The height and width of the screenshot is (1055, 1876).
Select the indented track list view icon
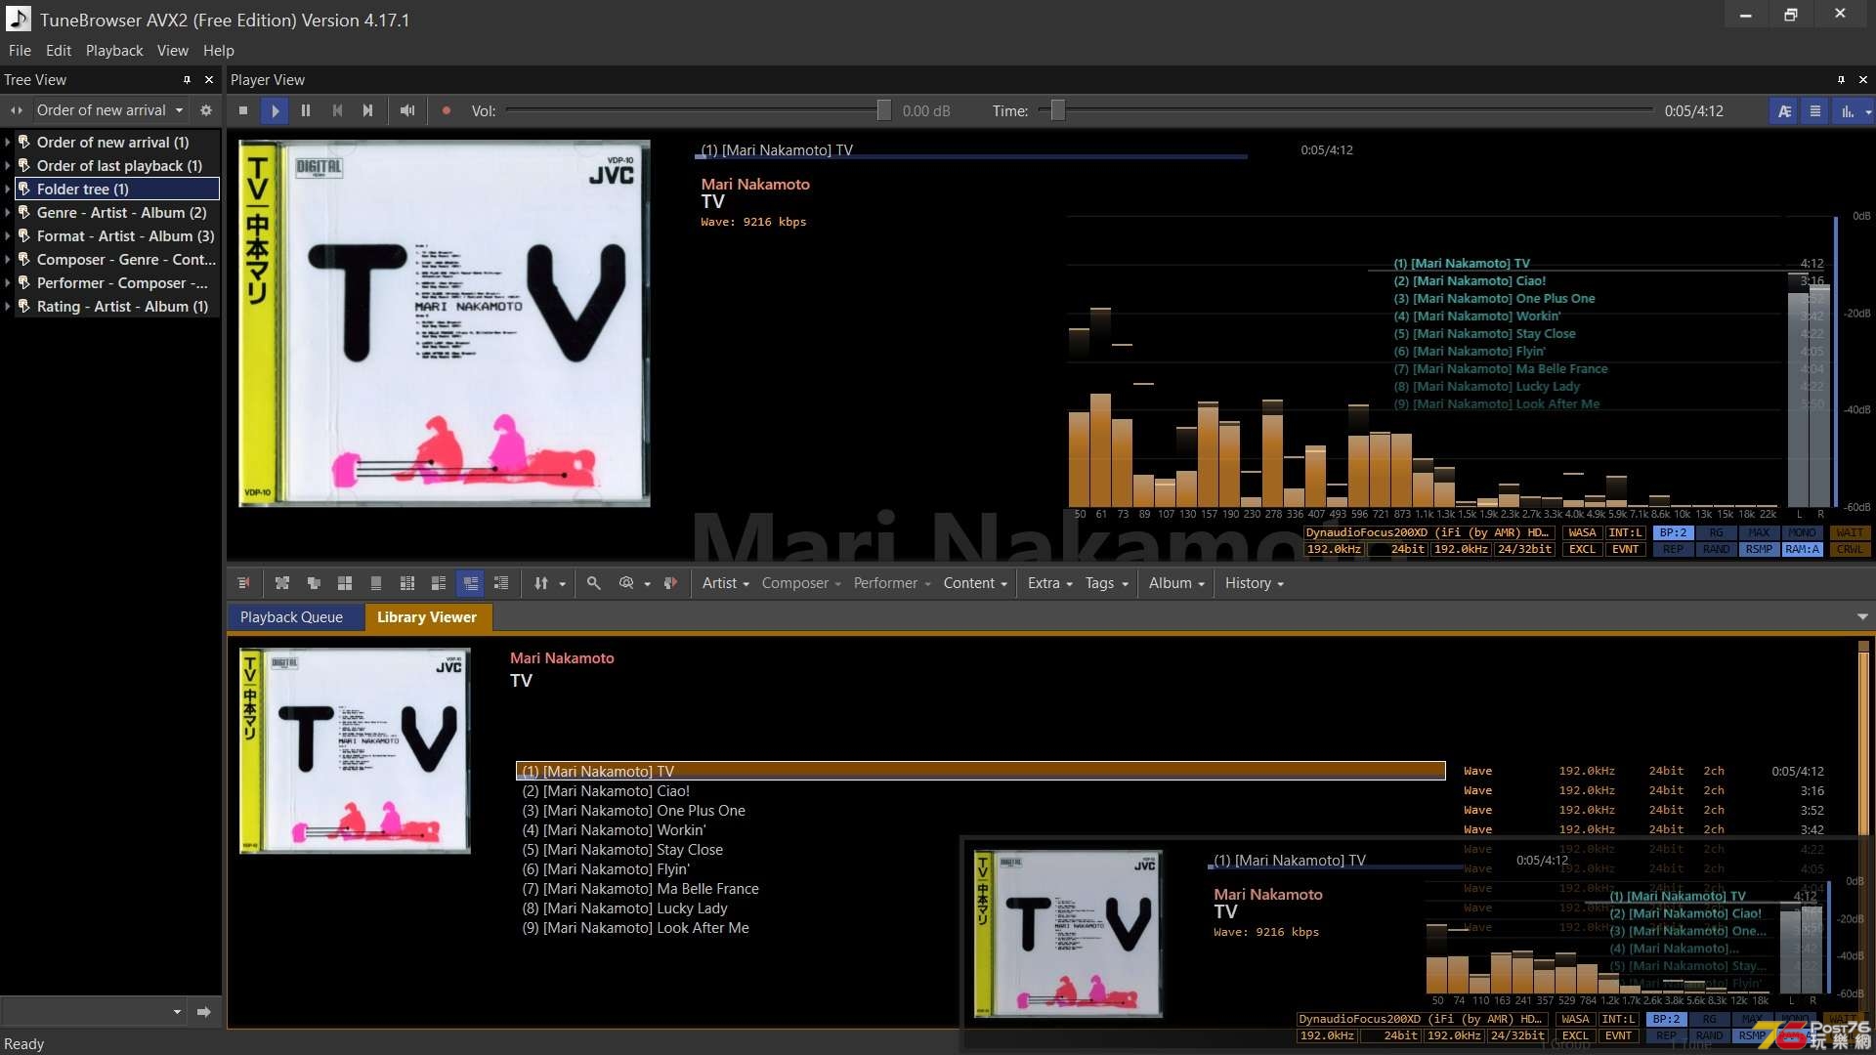point(501,583)
